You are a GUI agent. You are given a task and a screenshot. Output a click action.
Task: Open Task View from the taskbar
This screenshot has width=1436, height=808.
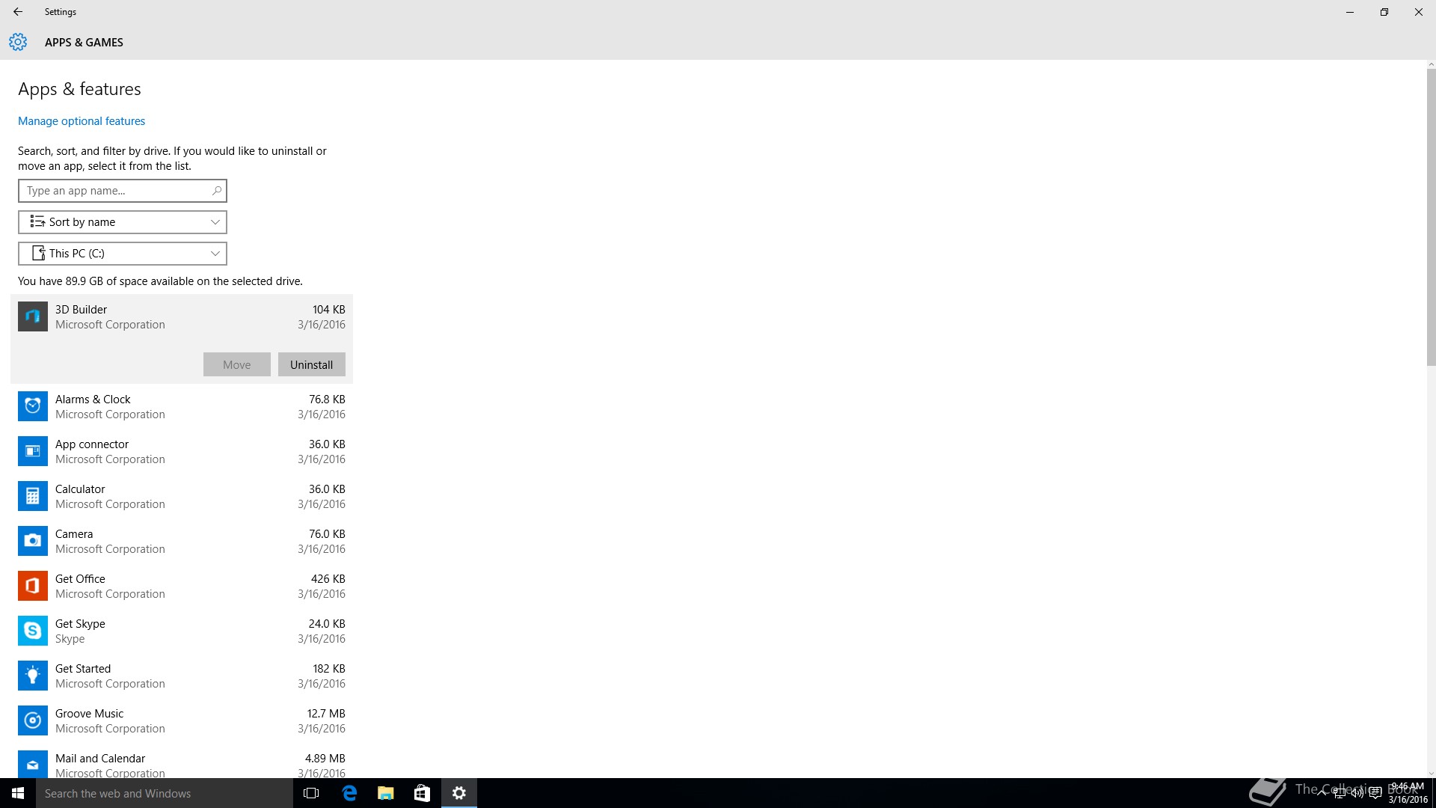311,793
